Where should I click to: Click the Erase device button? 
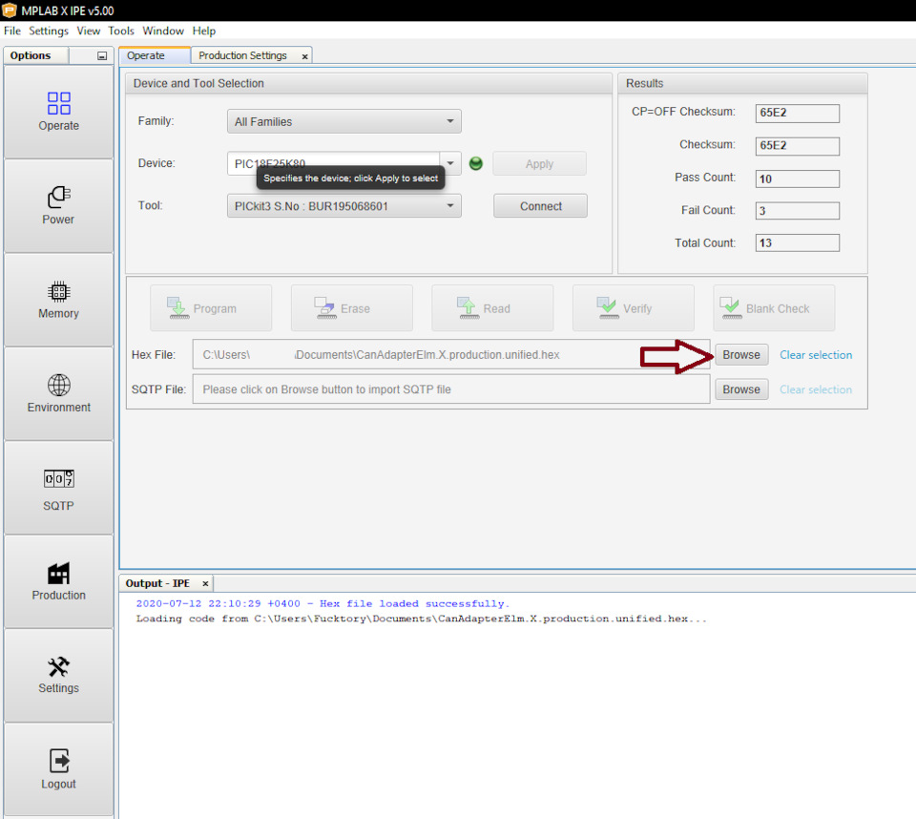coord(352,308)
